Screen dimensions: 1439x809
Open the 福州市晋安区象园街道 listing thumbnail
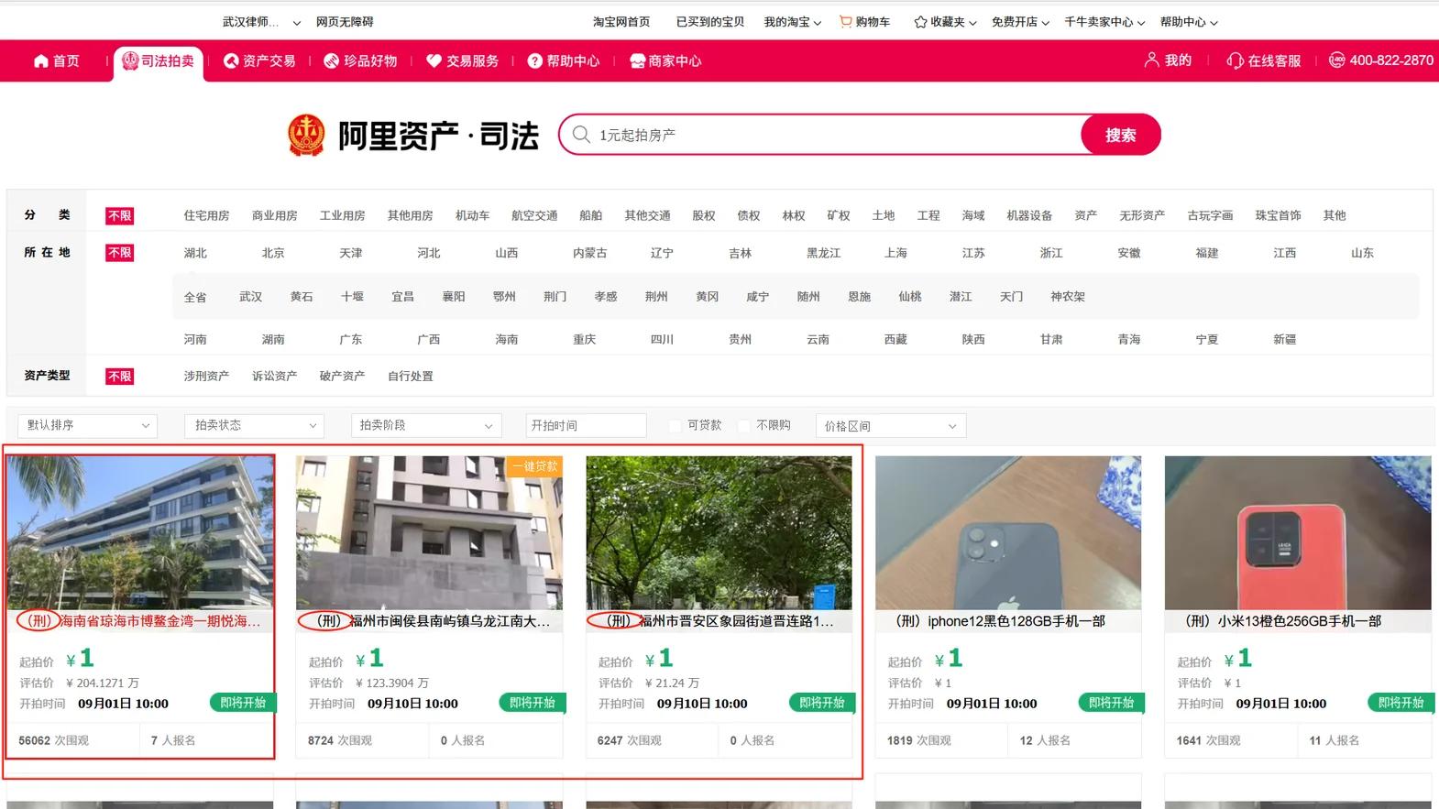point(719,532)
